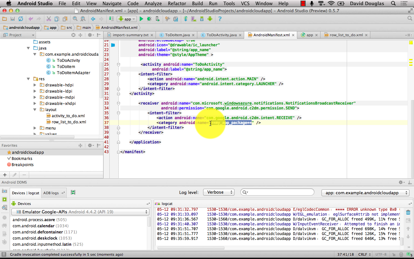414x259 pixels.
Task: Open the AVD Manager icon
Action: pyautogui.click(x=194, y=19)
